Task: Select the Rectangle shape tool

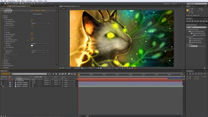Action: 20,4
